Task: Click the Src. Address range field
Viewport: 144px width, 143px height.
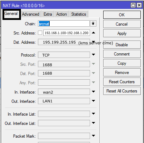Action: pyautogui.click(x=67, y=33)
